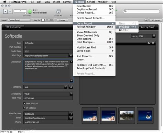
Task: Select Table view icon in View As
Action: (x=51, y=20)
